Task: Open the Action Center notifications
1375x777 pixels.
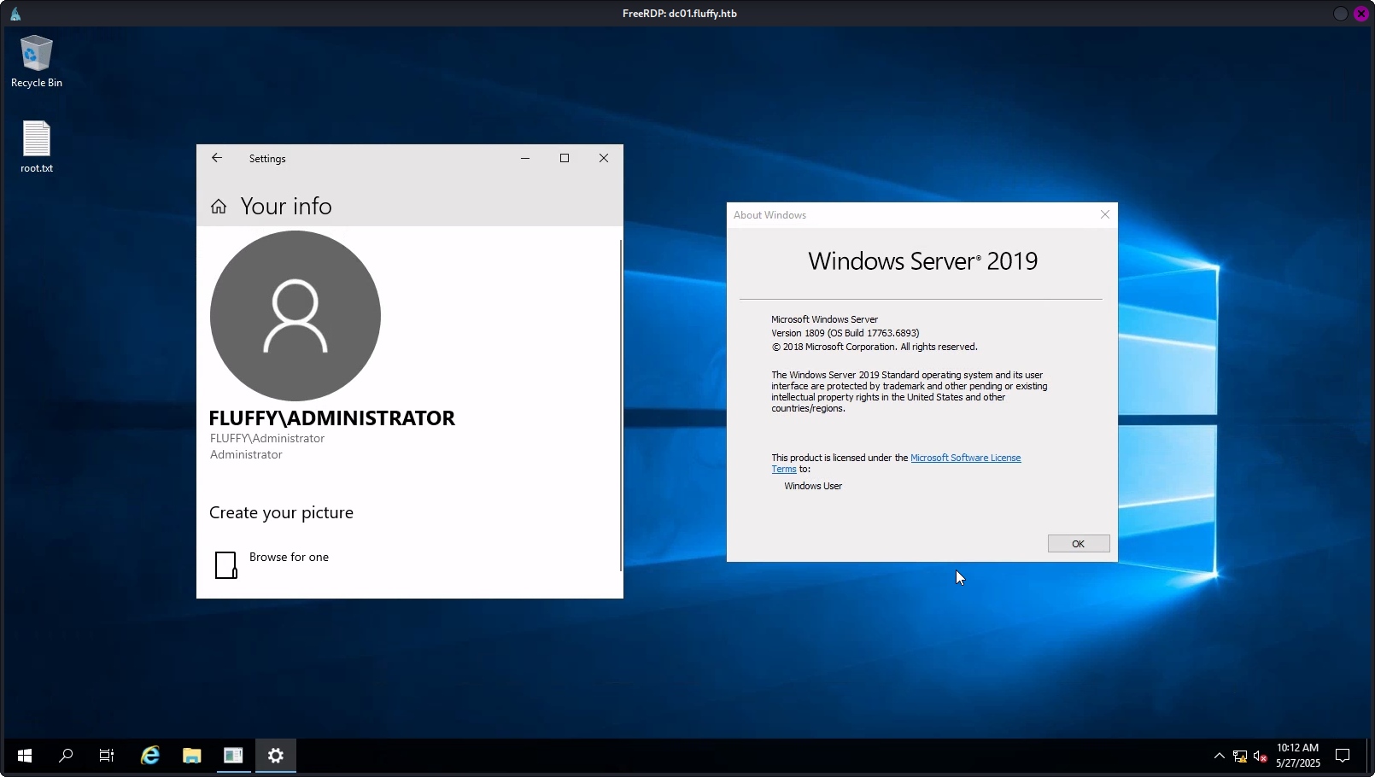Action: [x=1343, y=756]
